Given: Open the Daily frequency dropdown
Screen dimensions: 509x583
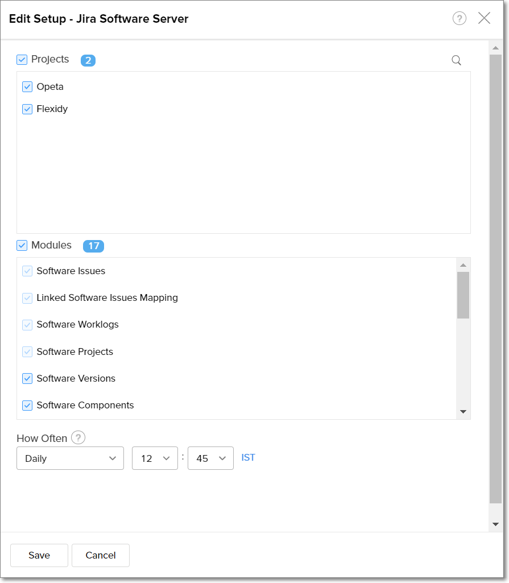Looking at the screenshot, I should click(71, 458).
